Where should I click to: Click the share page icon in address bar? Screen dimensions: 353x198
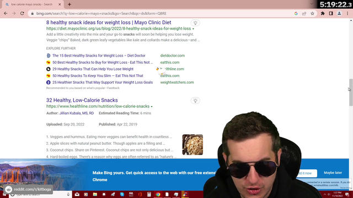[304, 13]
